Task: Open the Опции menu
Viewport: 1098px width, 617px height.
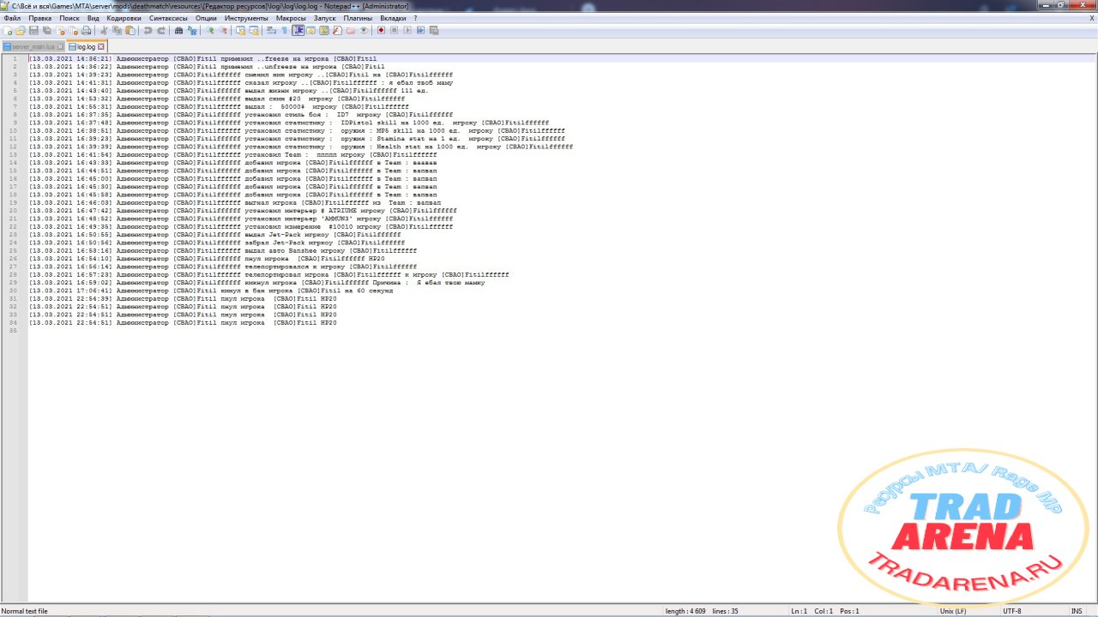Action: coord(206,18)
